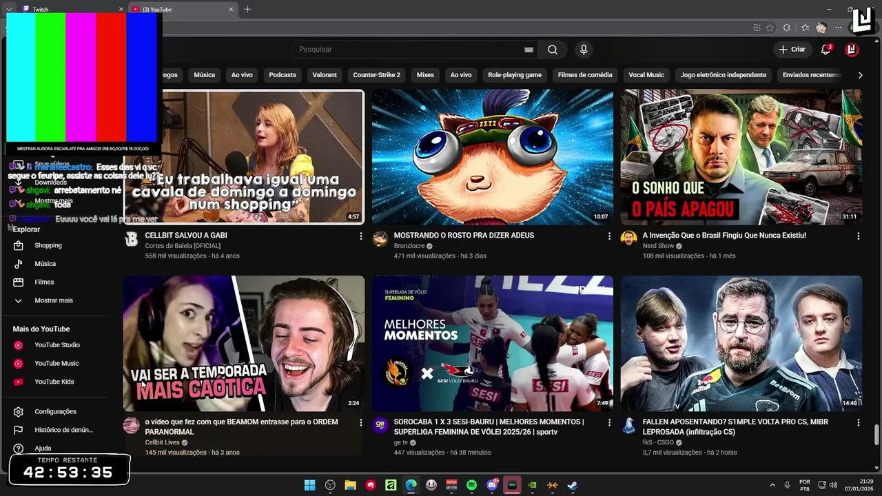The height and width of the screenshot is (496, 882).
Task: Open options menu for BEAMOM ORDEM PARANORMAL video
Action: click(x=360, y=422)
